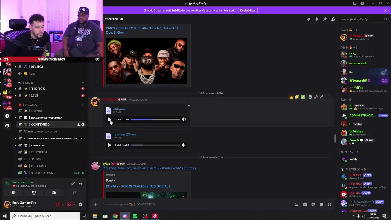Screen dimensions: 391x220
Task: Disconnect from voice channel
Action: coord(80,184)
